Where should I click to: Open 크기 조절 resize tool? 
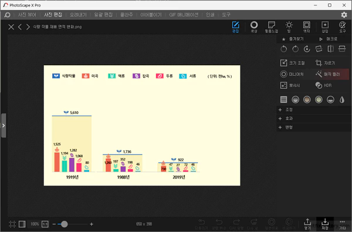[293, 63]
